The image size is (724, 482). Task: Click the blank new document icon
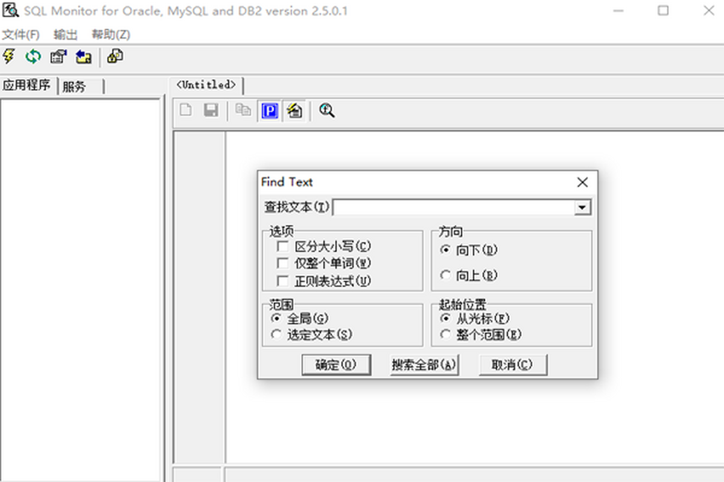pos(186,110)
